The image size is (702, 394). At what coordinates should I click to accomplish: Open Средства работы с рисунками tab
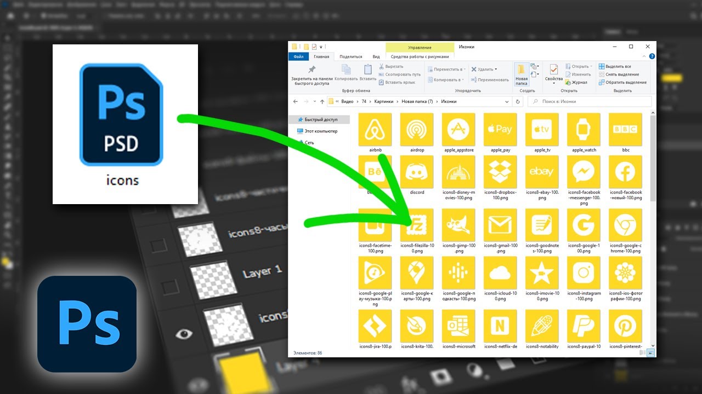pos(420,56)
